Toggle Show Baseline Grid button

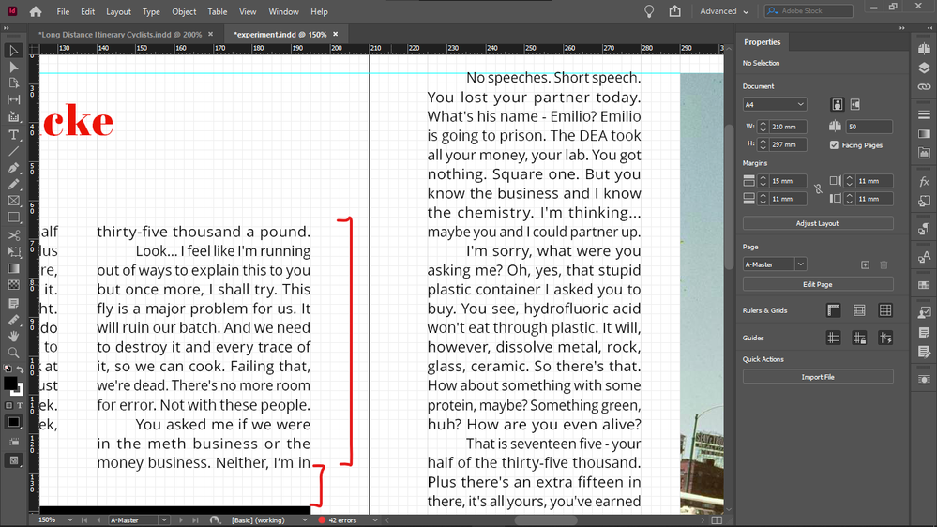859,310
